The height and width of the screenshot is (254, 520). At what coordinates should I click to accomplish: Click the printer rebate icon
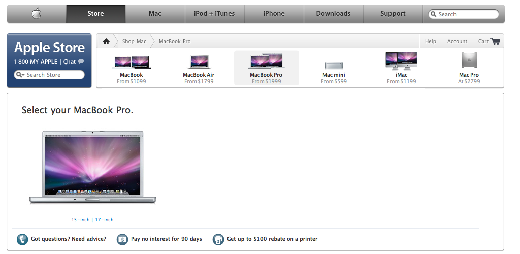click(x=218, y=239)
